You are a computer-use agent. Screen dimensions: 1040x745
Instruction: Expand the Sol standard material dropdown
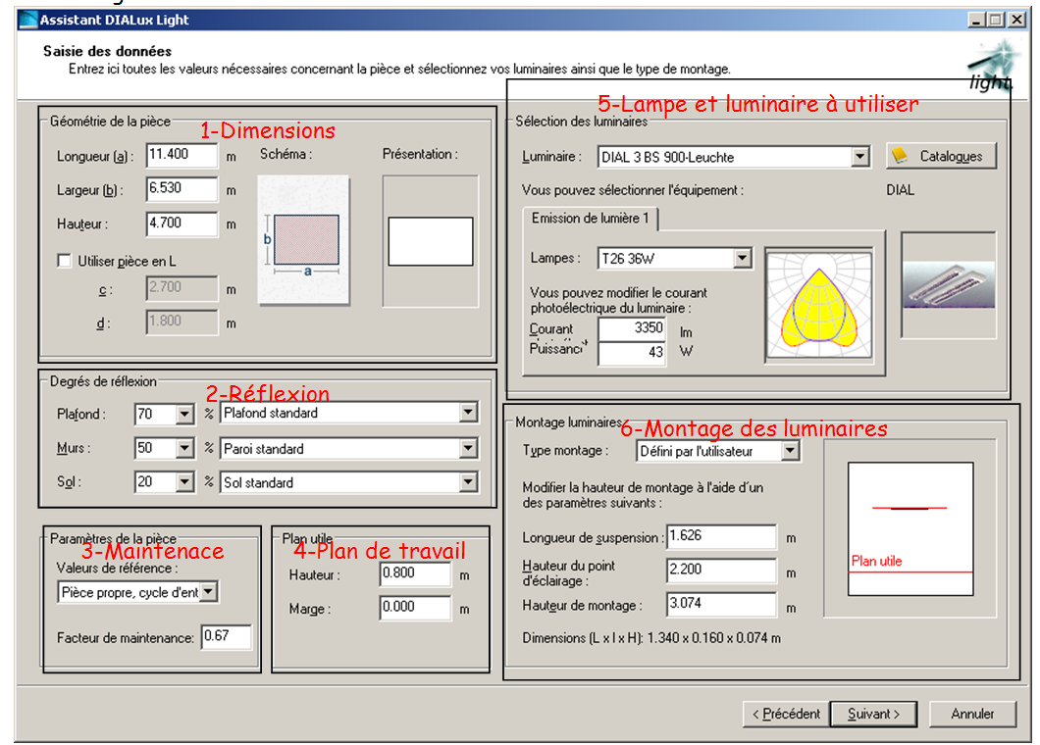tap(468, 482)
